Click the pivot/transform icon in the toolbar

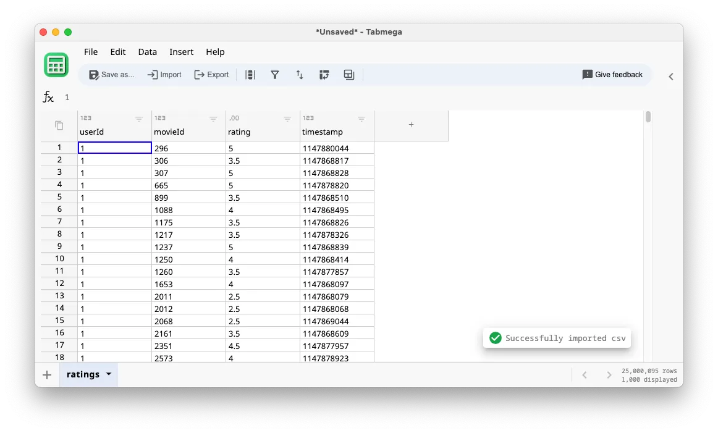pyautogui.click(x=324, y=74)
